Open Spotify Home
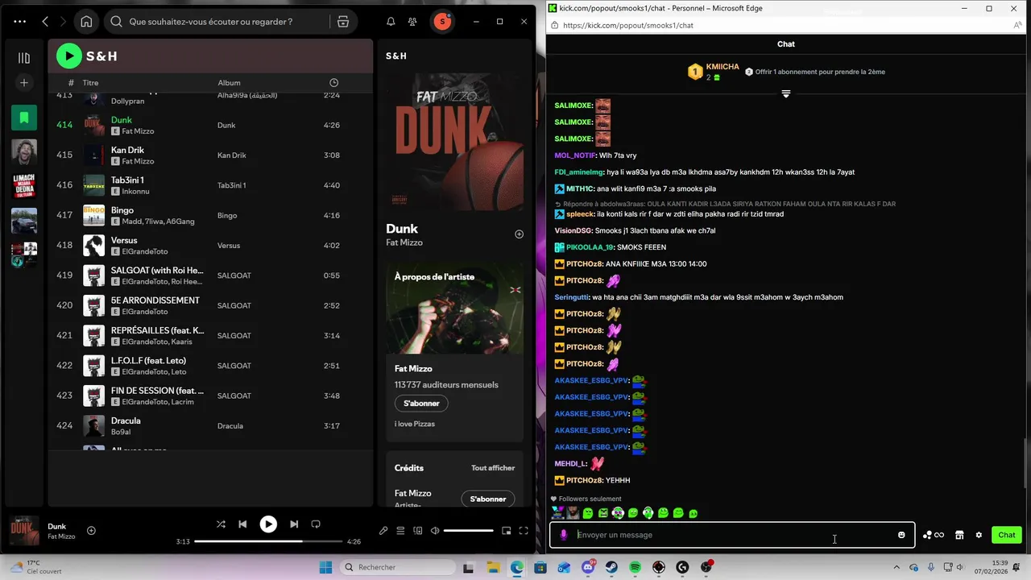 click(x=86, y=22)
